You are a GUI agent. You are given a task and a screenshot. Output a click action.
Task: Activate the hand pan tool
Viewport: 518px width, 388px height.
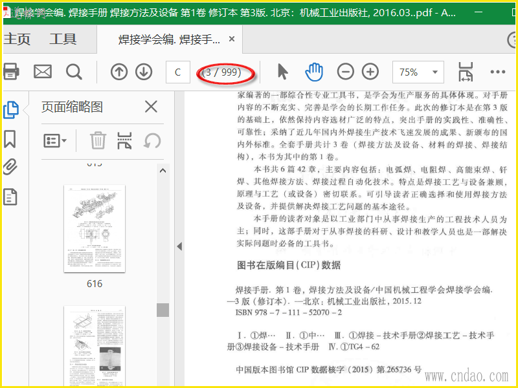click(314, 72)
